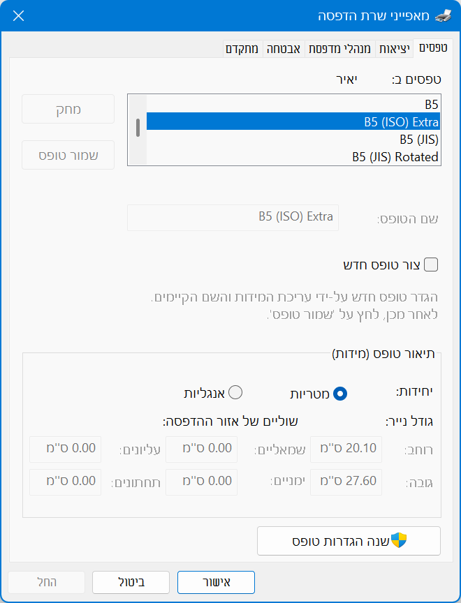Open the 'מנהלי מדפסת' drivers tab
461x603 pixels.
339,49
